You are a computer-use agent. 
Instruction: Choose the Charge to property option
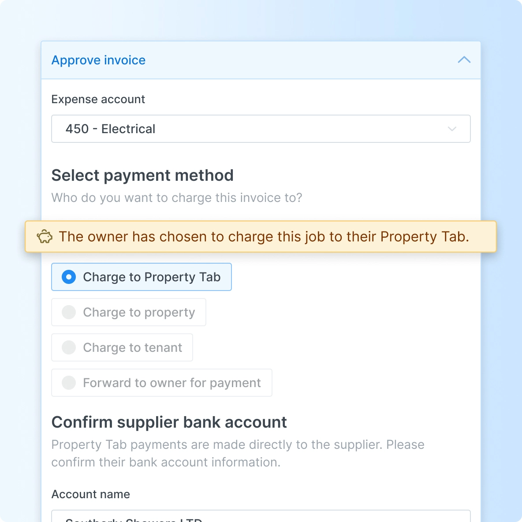138,312
